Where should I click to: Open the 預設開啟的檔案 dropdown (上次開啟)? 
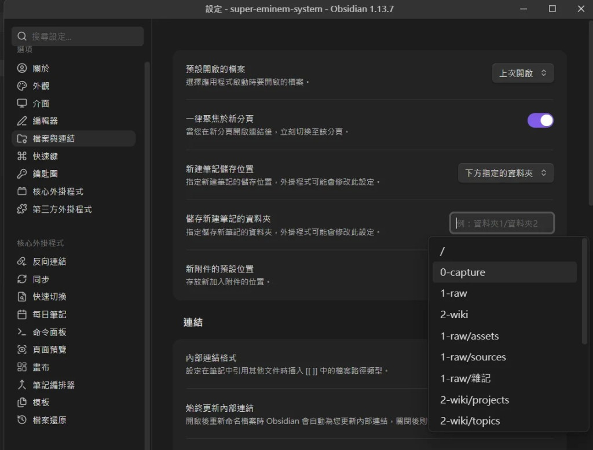(523, 73)
